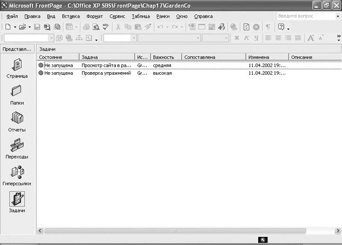Open the Рамки menu
Screen dimensions: 342x245
click(x=163, y=17)
